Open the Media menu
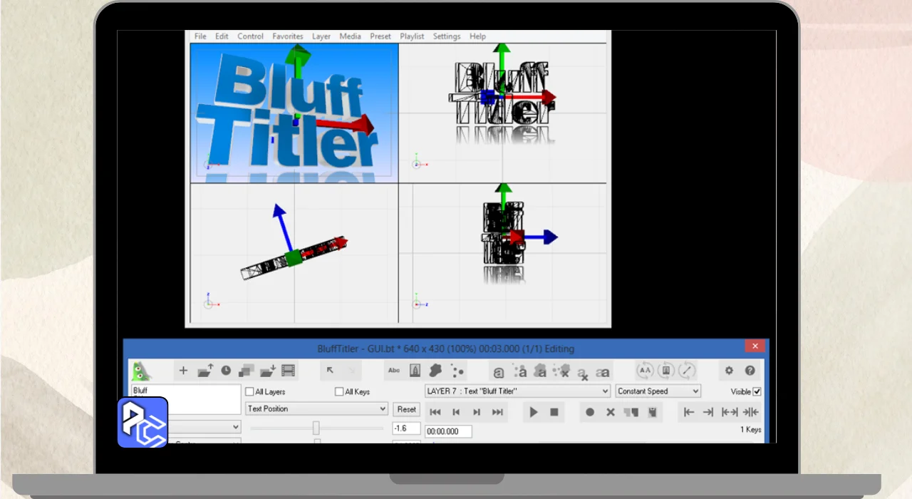912x499 pixels. (x=350, y=36)
